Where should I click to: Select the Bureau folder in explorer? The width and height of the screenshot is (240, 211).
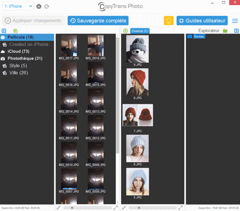coord(199,37)
